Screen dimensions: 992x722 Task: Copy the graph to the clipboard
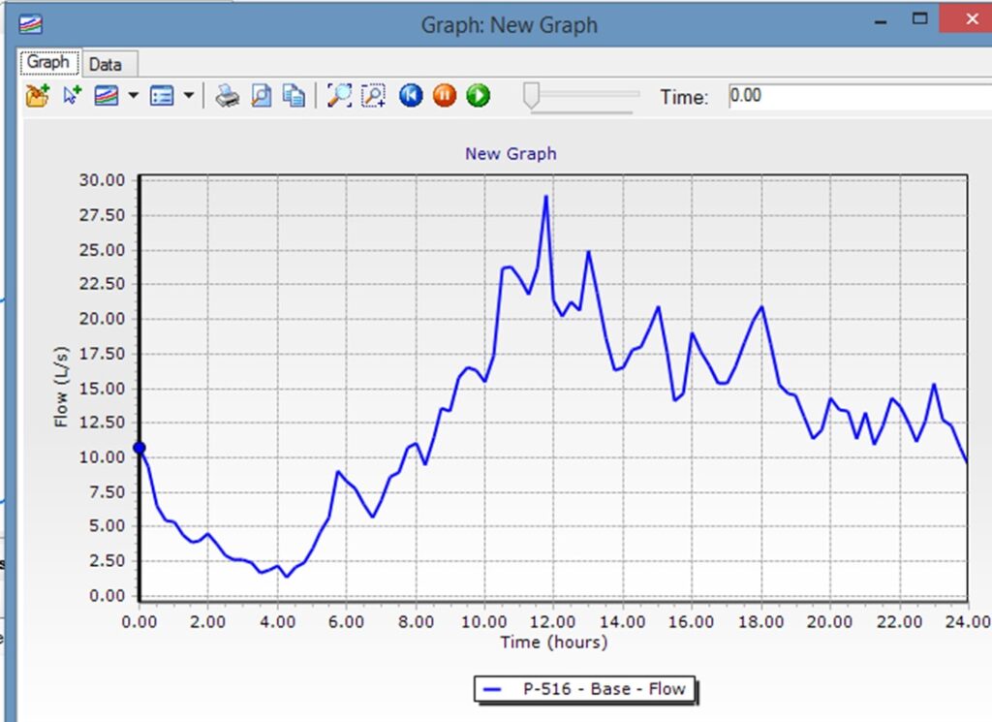[294, 96]
